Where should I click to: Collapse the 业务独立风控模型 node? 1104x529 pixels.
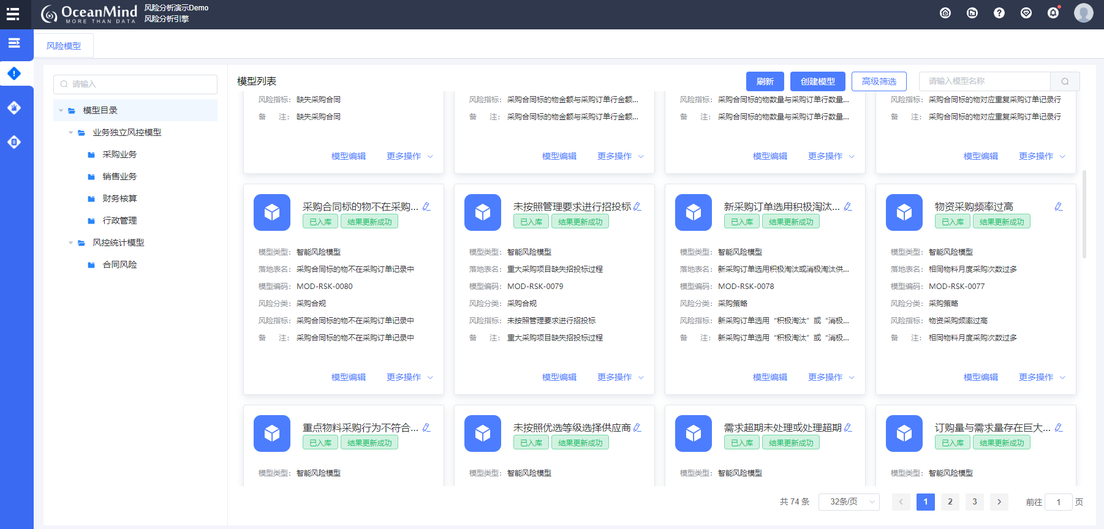pyautogui.click(x=70, y=133)
